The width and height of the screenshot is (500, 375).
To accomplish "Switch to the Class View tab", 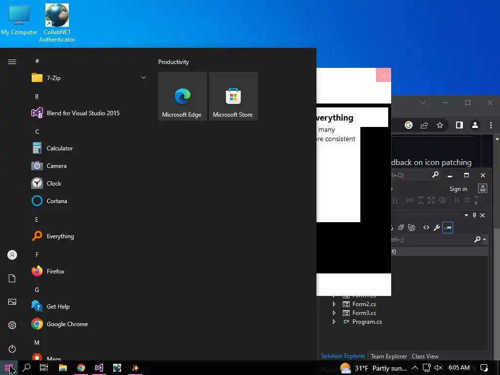I will pyautogui.click(x=425, y=356).
